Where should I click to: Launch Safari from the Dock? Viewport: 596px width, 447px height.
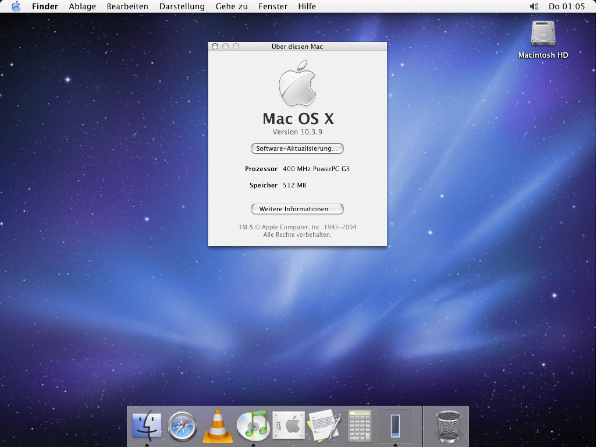(182, 426)
